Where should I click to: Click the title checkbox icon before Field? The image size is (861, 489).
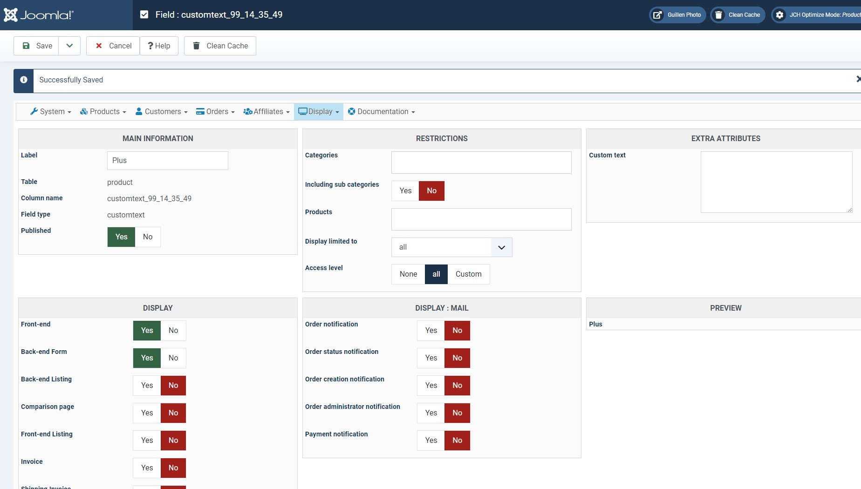(x=144, y=14)
